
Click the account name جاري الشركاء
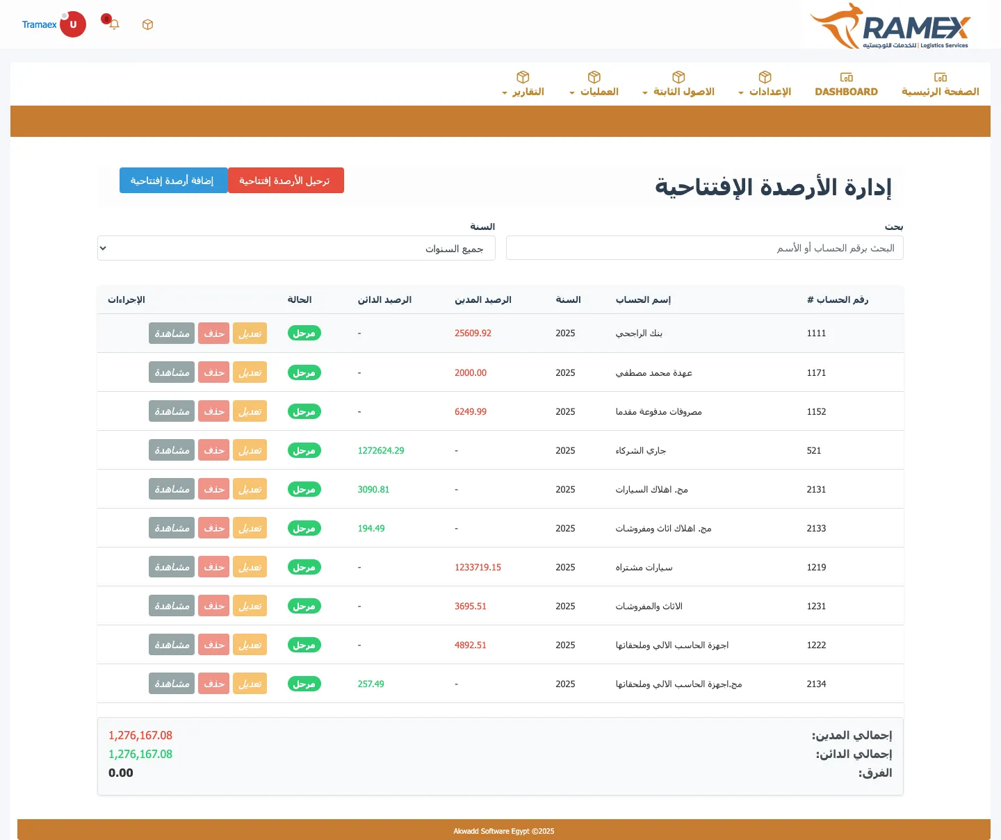641,450
